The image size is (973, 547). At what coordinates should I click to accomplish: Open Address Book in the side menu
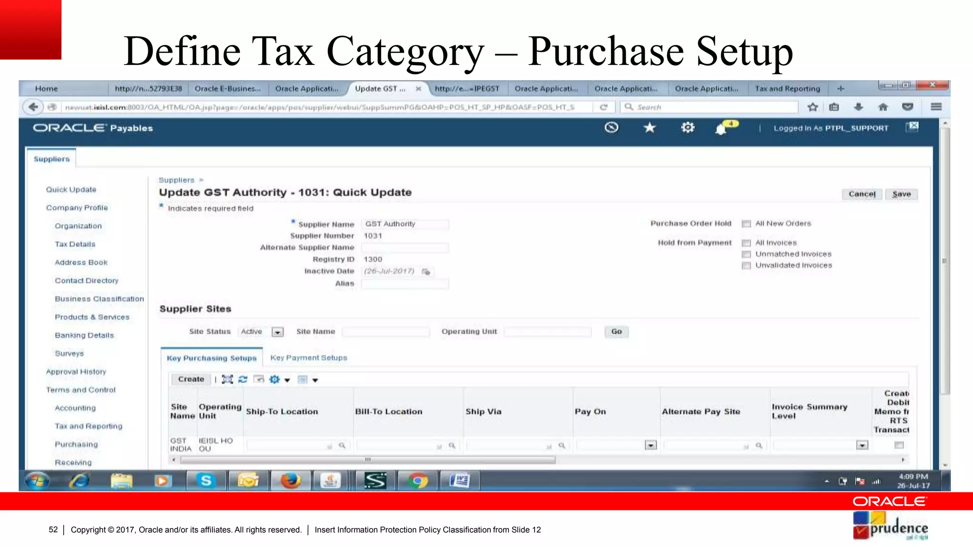(81, 262)
